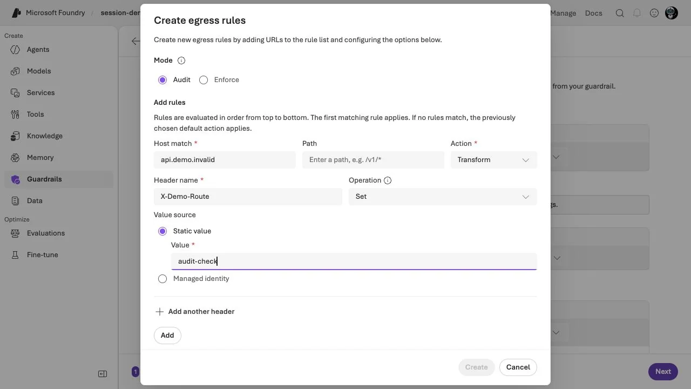
Task: Collapse the sidebar with panel icon
Action: click(x=103, y=374)
